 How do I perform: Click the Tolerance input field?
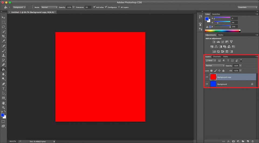click(x=88, y=7)
